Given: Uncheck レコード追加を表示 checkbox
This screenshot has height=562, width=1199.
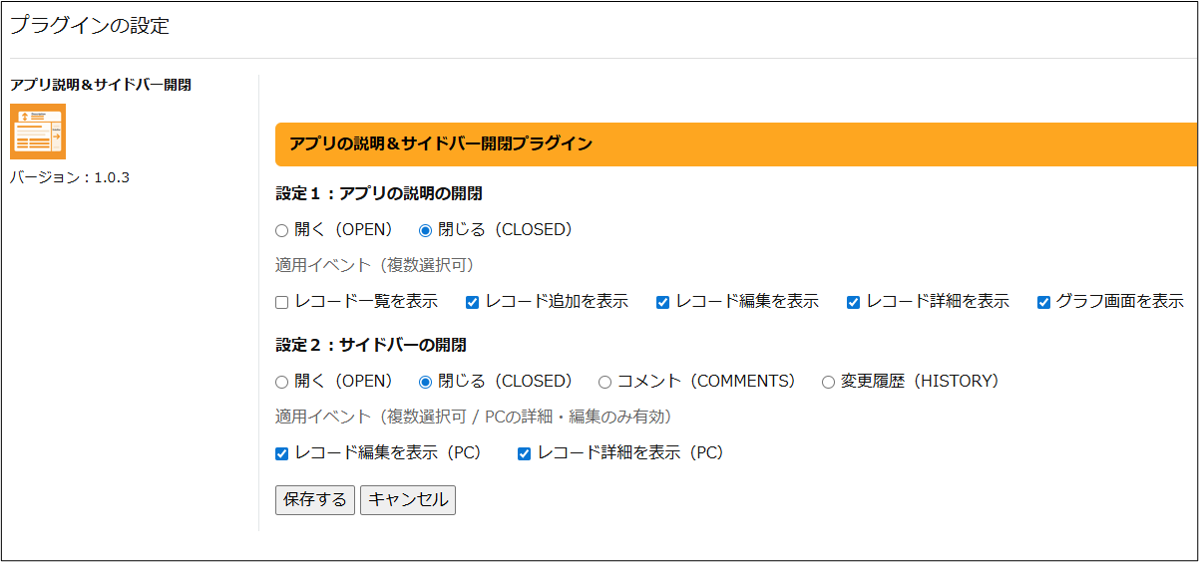Looking at the screenshot, I should [473, 302].
